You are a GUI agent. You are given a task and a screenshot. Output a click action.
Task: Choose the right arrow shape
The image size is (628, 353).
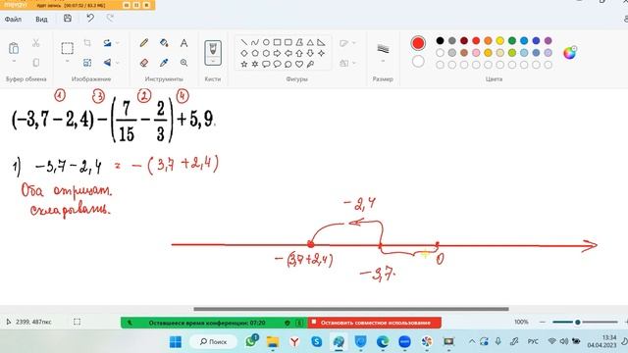click(x=277, y=53)
